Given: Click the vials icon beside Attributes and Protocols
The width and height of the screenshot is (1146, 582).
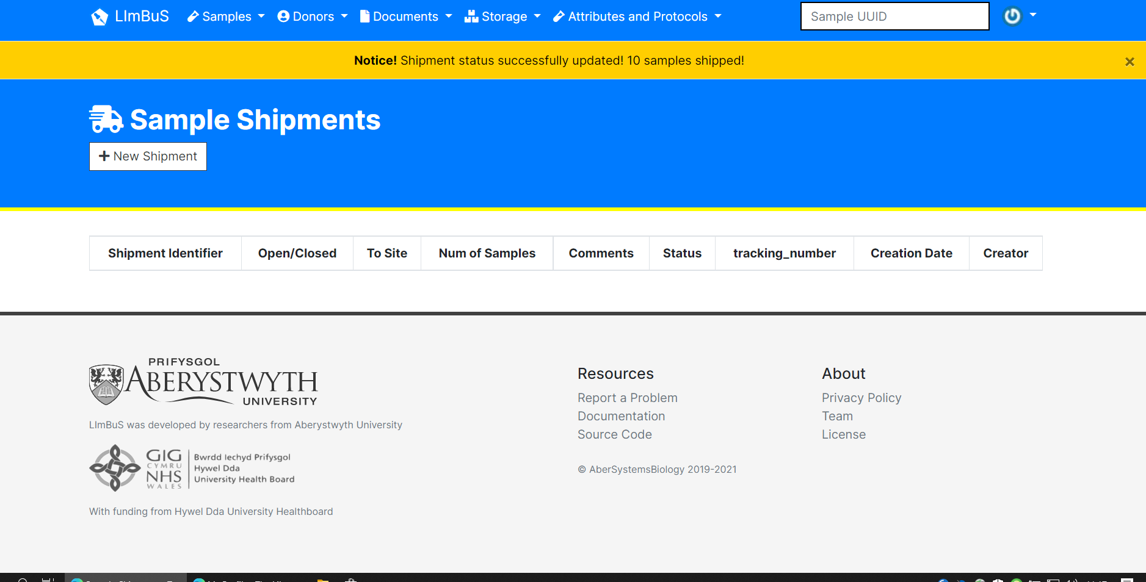Looking at the screenshot, I should tap(558, 16).
